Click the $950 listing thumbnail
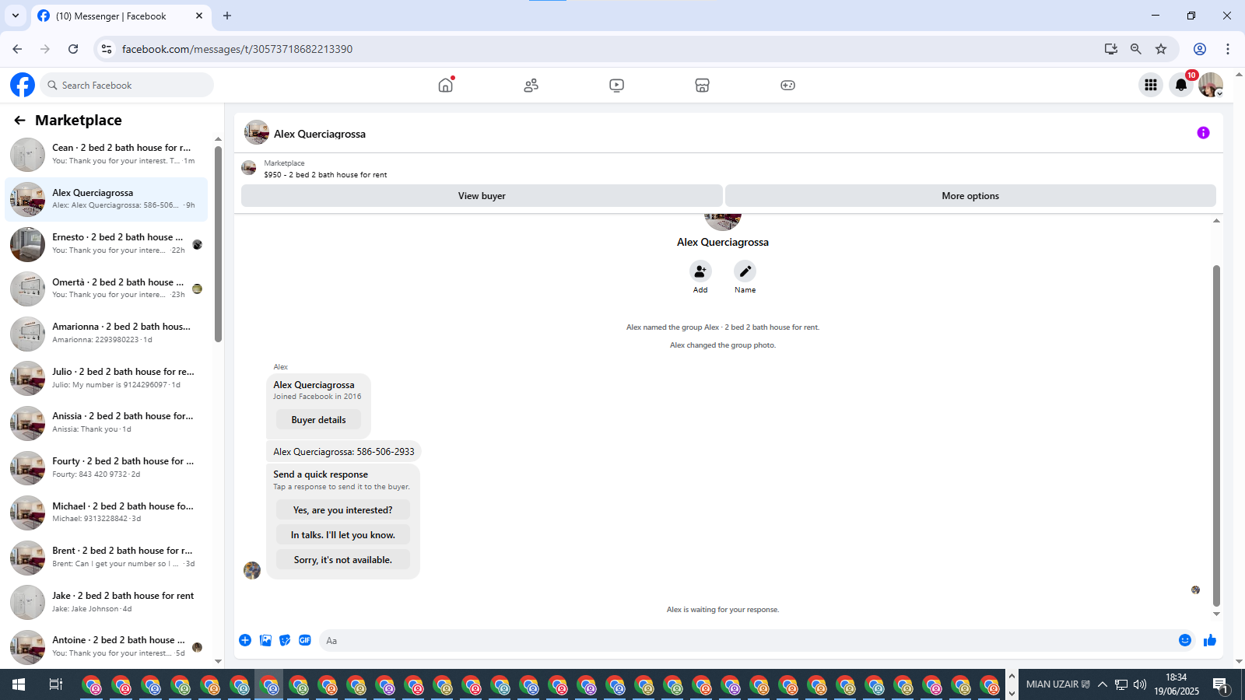 [249, 168]
